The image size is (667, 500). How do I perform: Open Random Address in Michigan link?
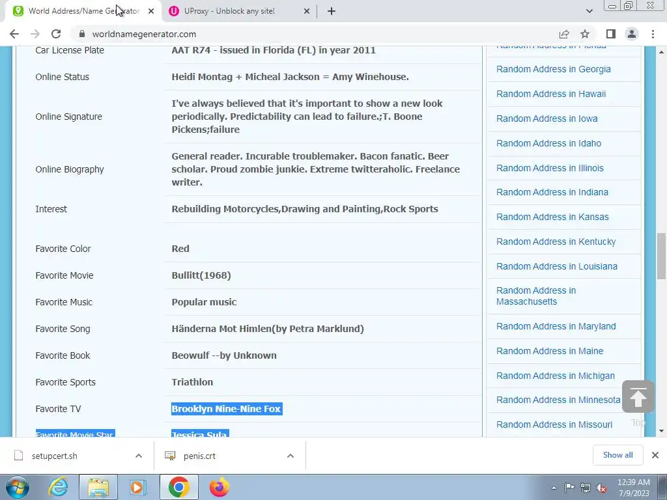click(x=556, y=376)
